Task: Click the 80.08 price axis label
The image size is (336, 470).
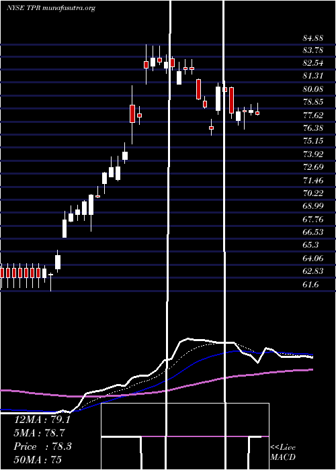Action: tap(313, 89)
